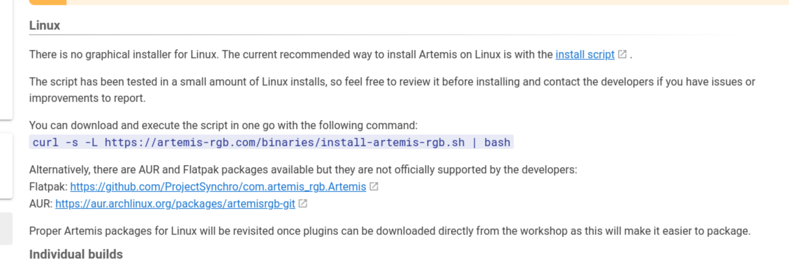Image resolution: width=789 pixels, height=262 pixels.
Task: Click the orange bar above Linux heading
Action: [x=48, y=2]
